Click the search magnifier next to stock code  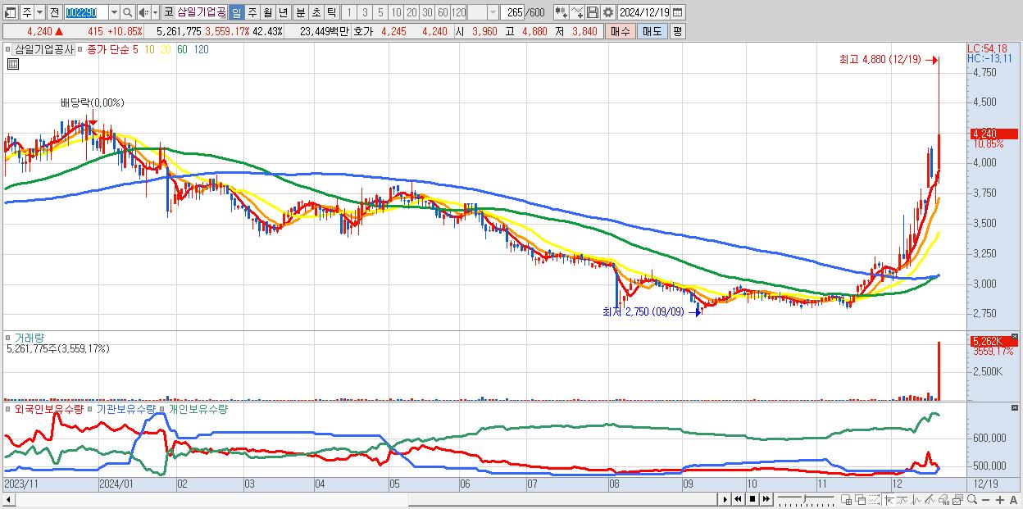[128, 12]
